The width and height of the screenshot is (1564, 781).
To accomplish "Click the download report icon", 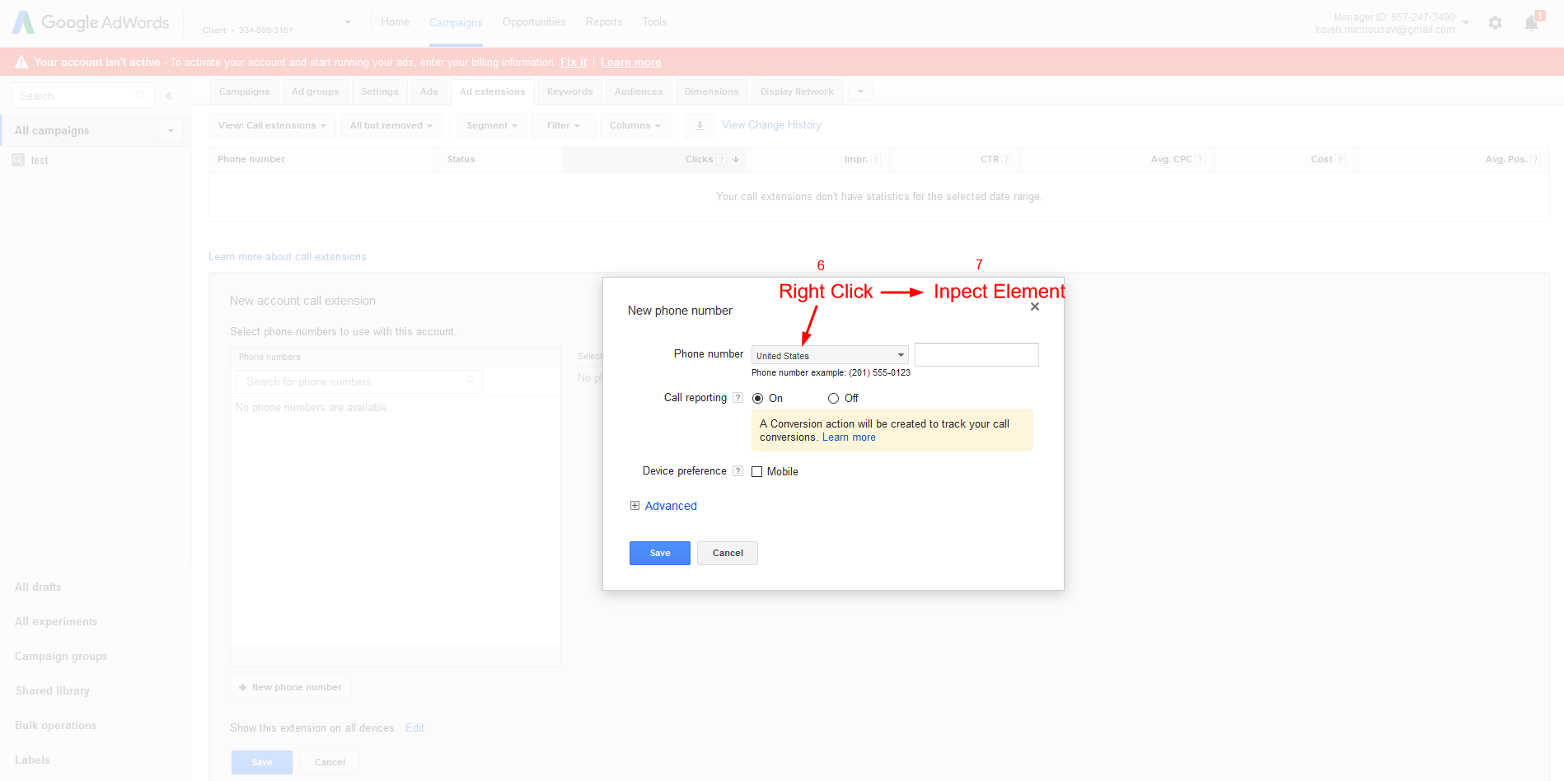I will point(700,125).
